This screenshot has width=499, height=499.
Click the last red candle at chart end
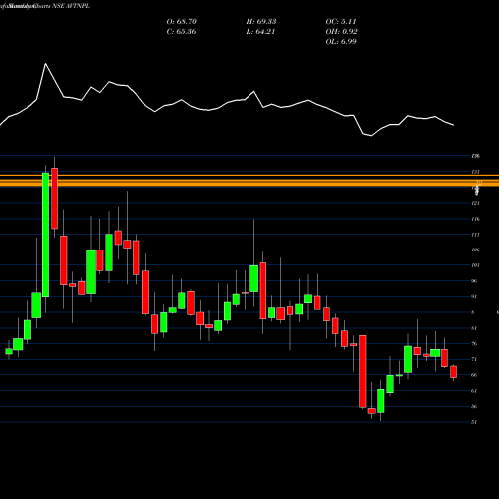click(454, 372)
